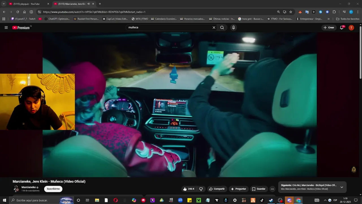Open Horarios mercados bookmark
Screen dimensions: 362x204
(193, 19)
